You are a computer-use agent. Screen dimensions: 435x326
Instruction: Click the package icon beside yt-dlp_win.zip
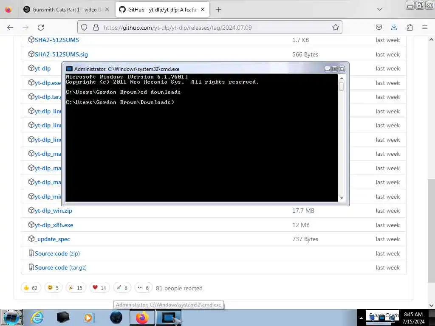[31, 210]
